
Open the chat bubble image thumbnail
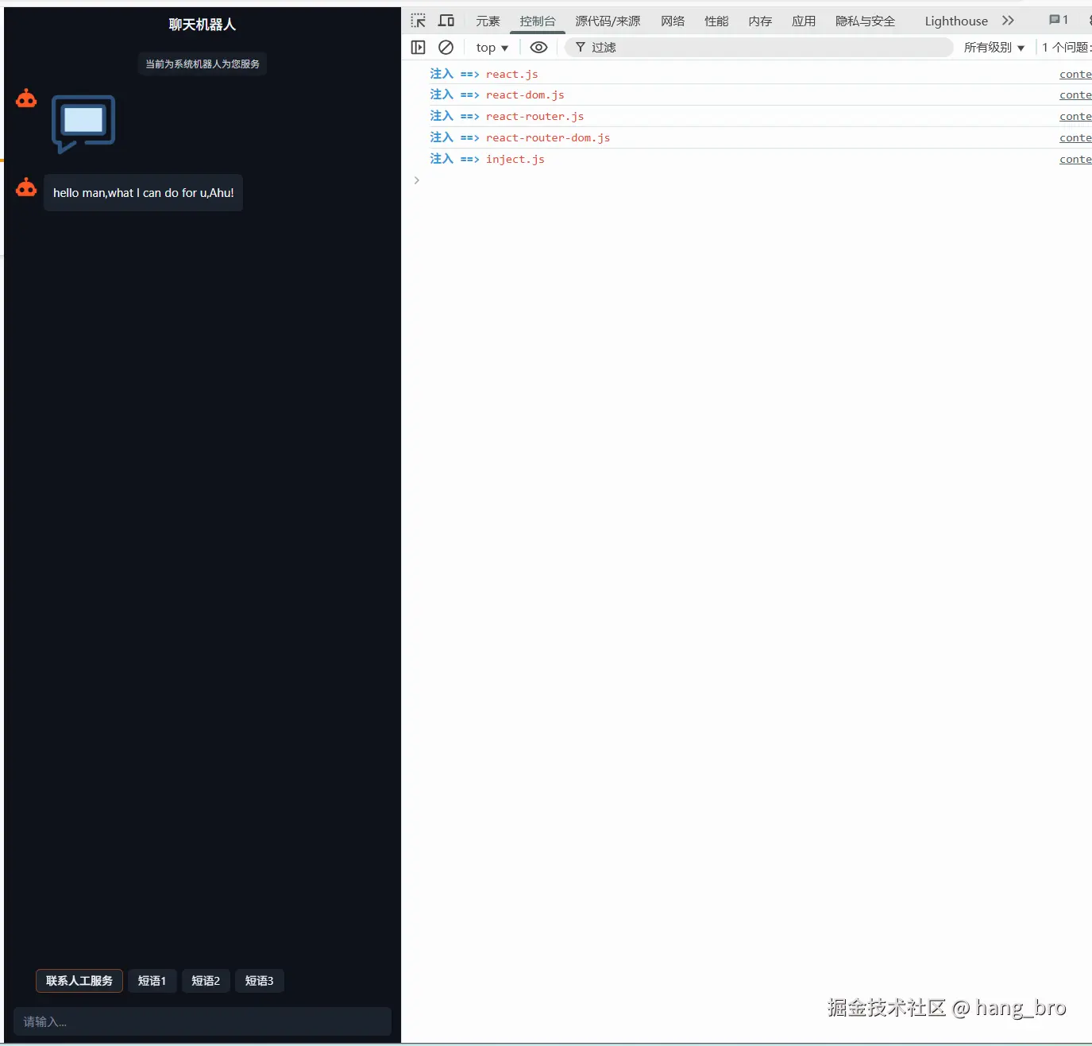(x=83, y=124)
